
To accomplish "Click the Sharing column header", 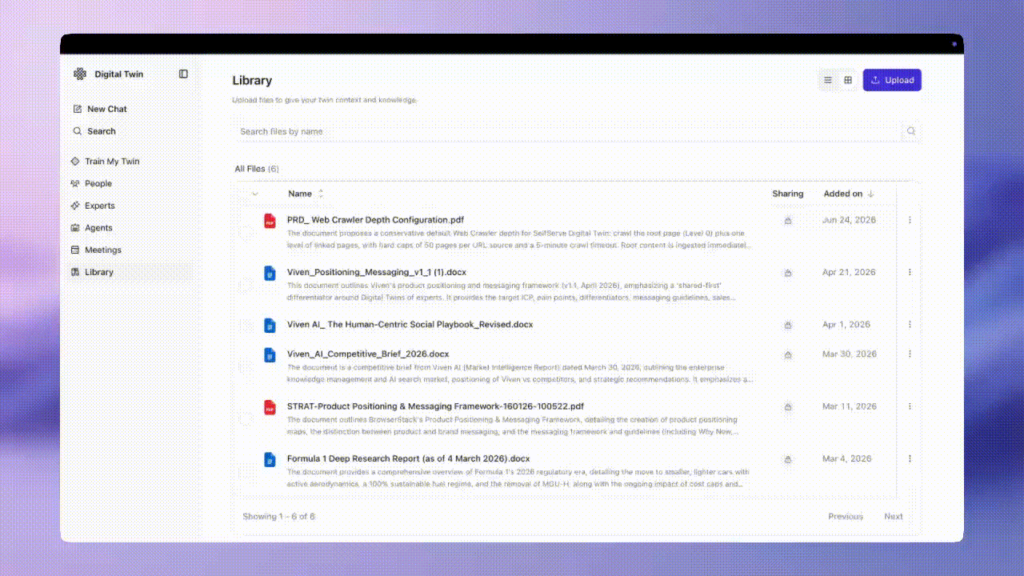I will [788, 194].
